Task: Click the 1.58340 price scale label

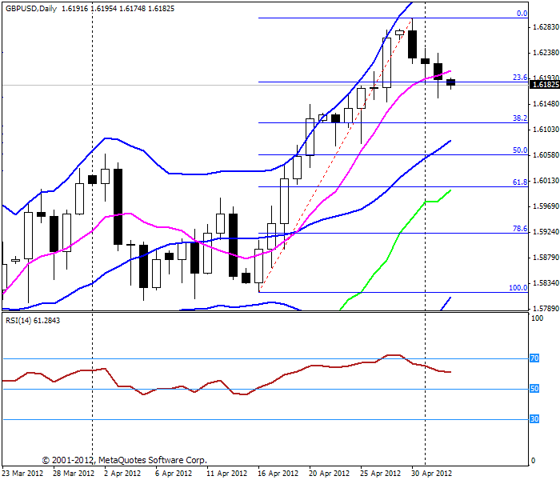Action: pos(546,283)
